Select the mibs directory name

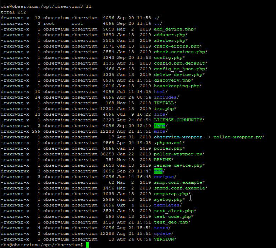160,132
